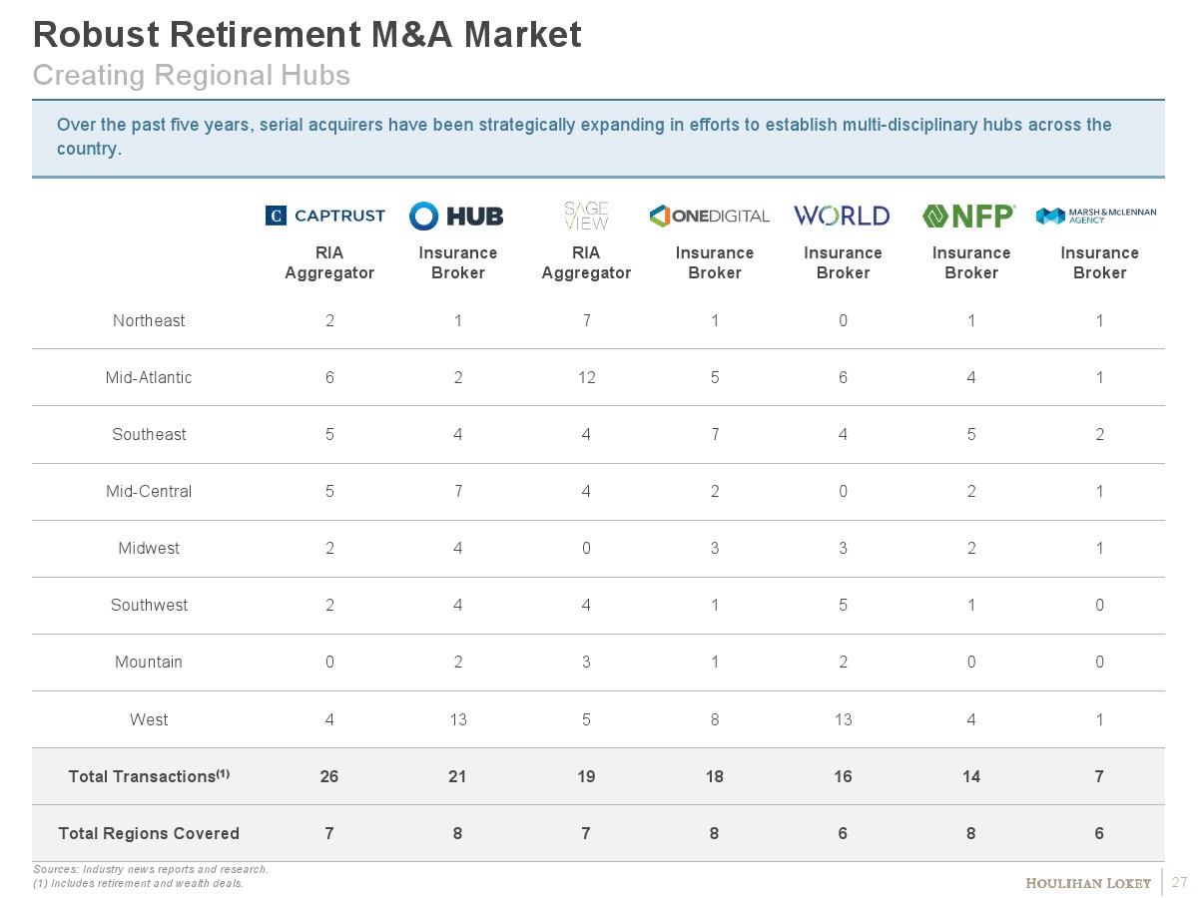The width and height of the screenshot is (1198, 898).
Task: Click the Houlihan Lokey footer logo
Action: click(1089, 883)
